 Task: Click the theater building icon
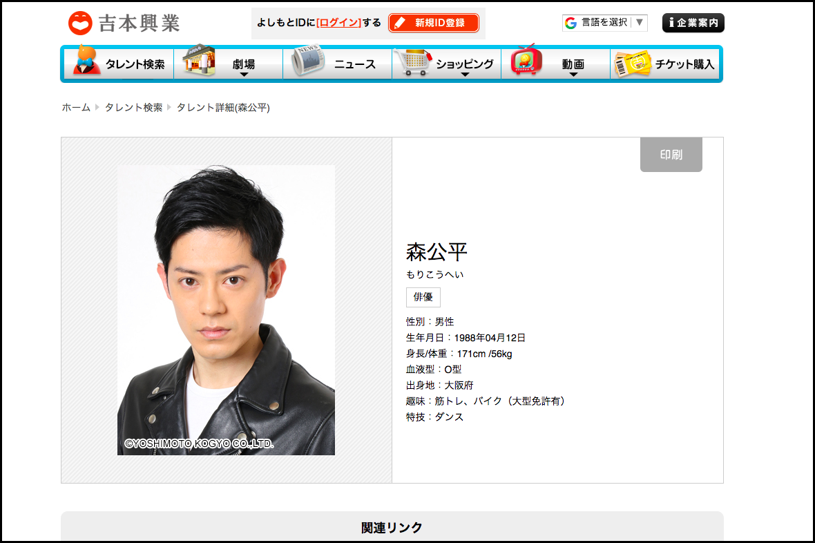point(199,61)
